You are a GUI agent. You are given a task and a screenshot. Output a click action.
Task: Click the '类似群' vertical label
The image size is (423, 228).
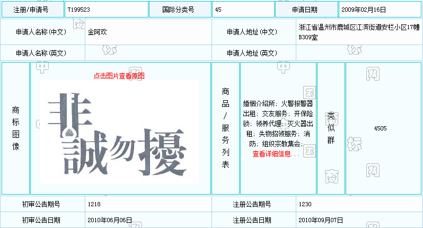pyautogui.click(x=331, y=128)
